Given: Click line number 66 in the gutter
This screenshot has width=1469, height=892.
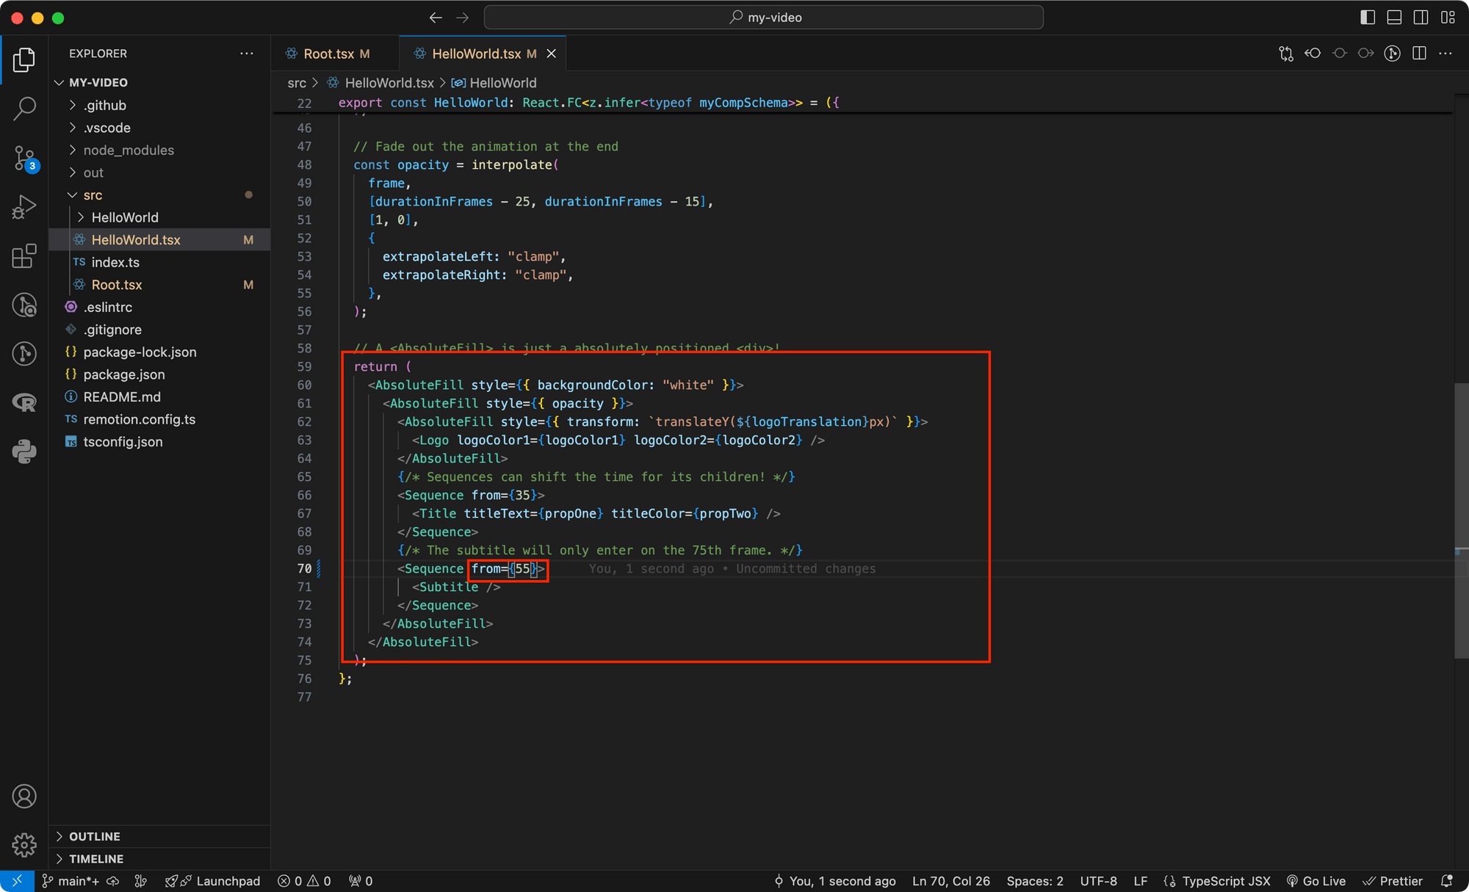Looking at the screenshot, I should tap(304, 496).
